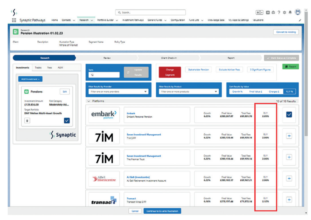311x220 pixels.
Task: Sort results by R.I.Y %
Action: pyautogui.click(x=289, y=91)
